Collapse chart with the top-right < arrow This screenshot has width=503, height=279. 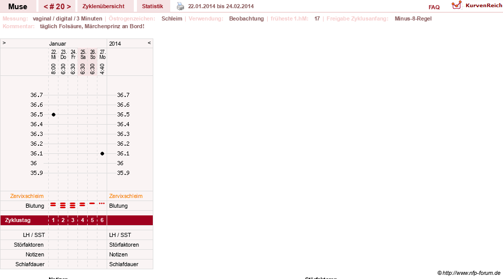[149, 43]
